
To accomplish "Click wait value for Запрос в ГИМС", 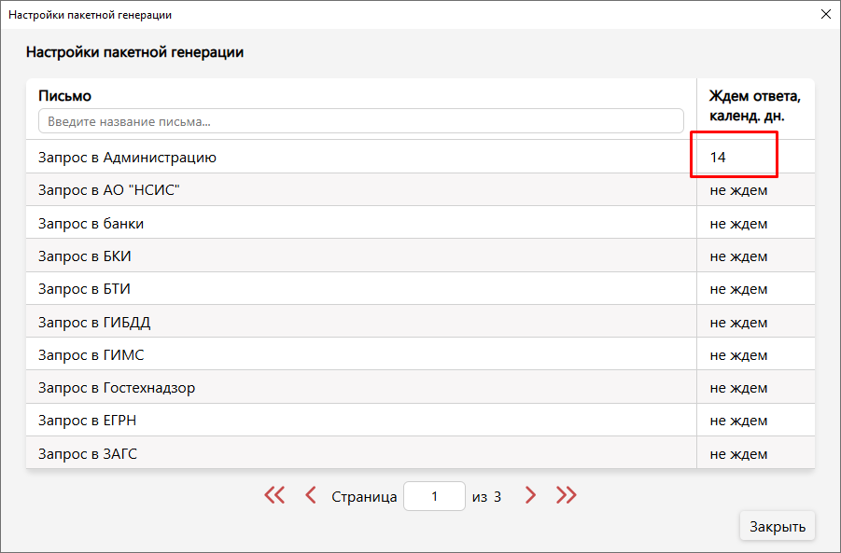I will pyautogui.click(x=738, y=355).
